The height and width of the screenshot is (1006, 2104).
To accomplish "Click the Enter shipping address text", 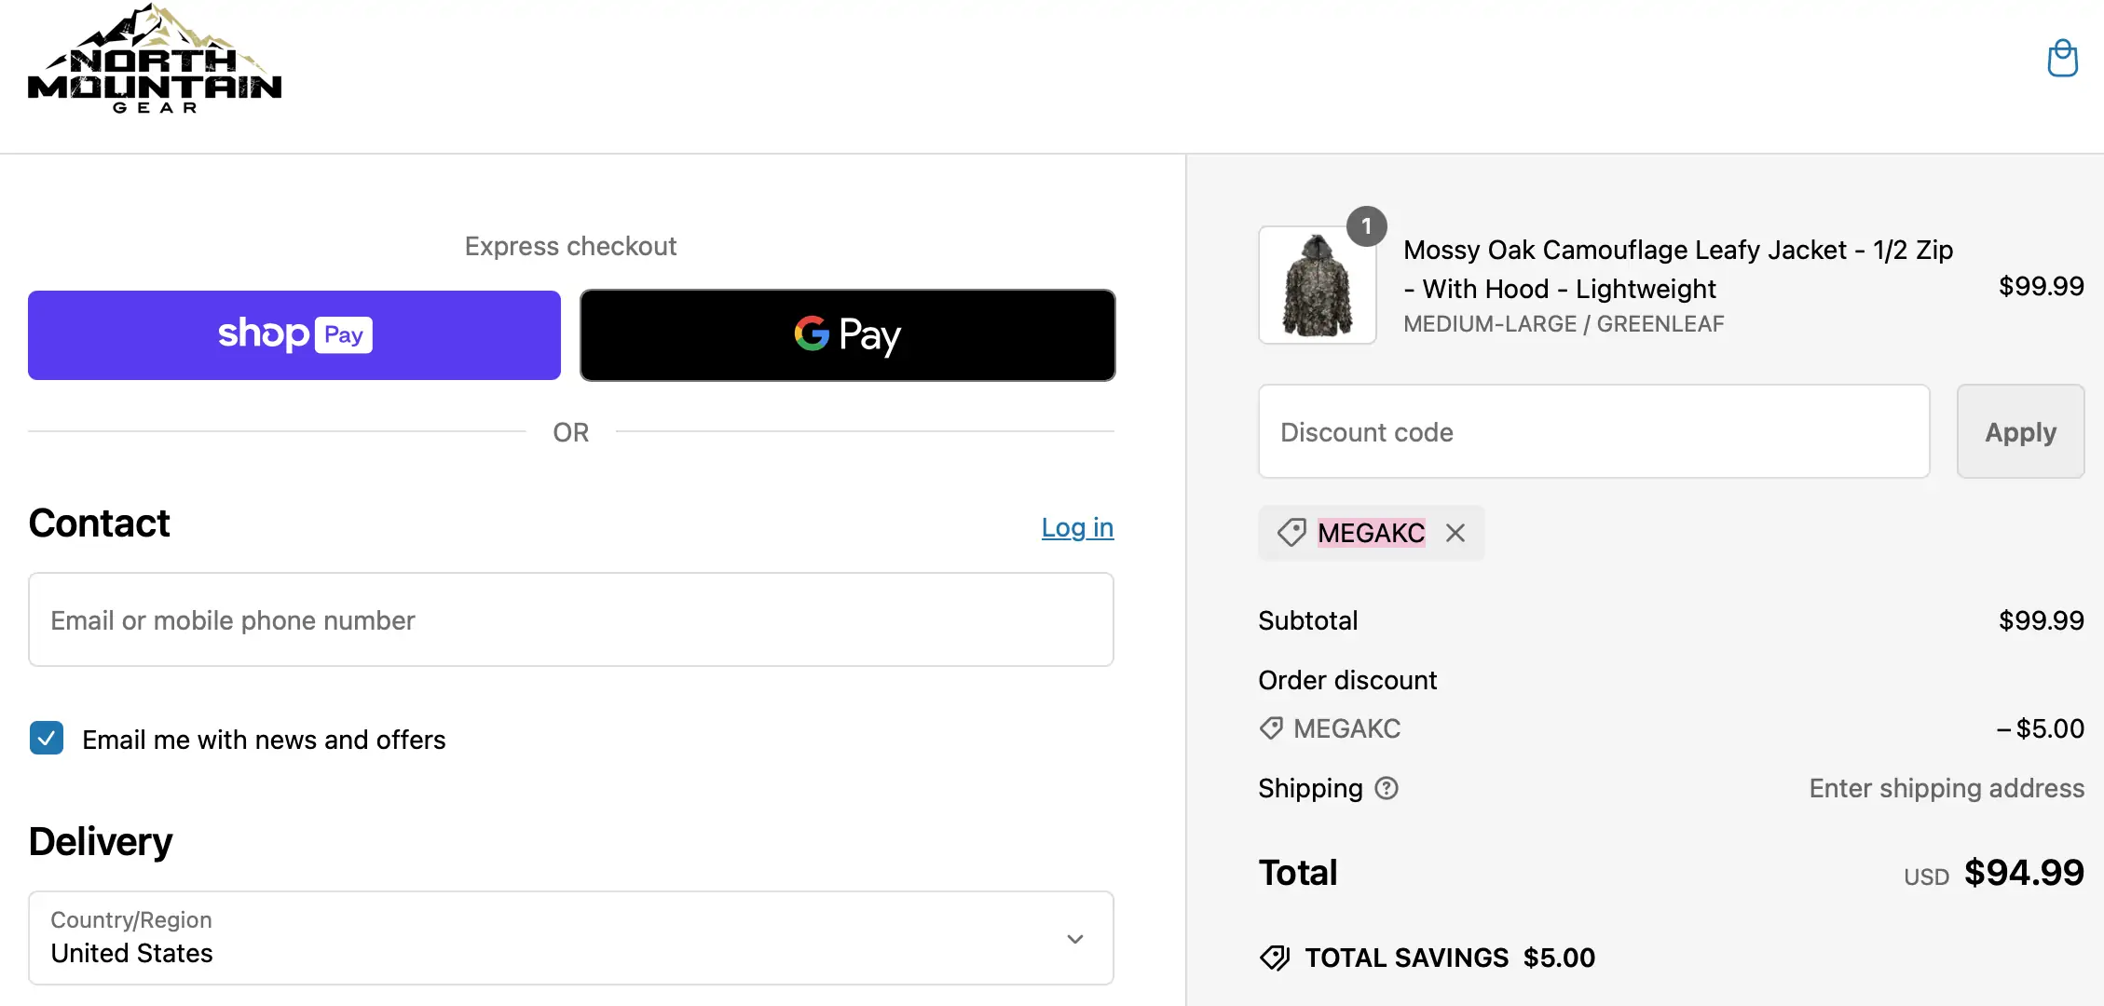I will point(1946,788).
